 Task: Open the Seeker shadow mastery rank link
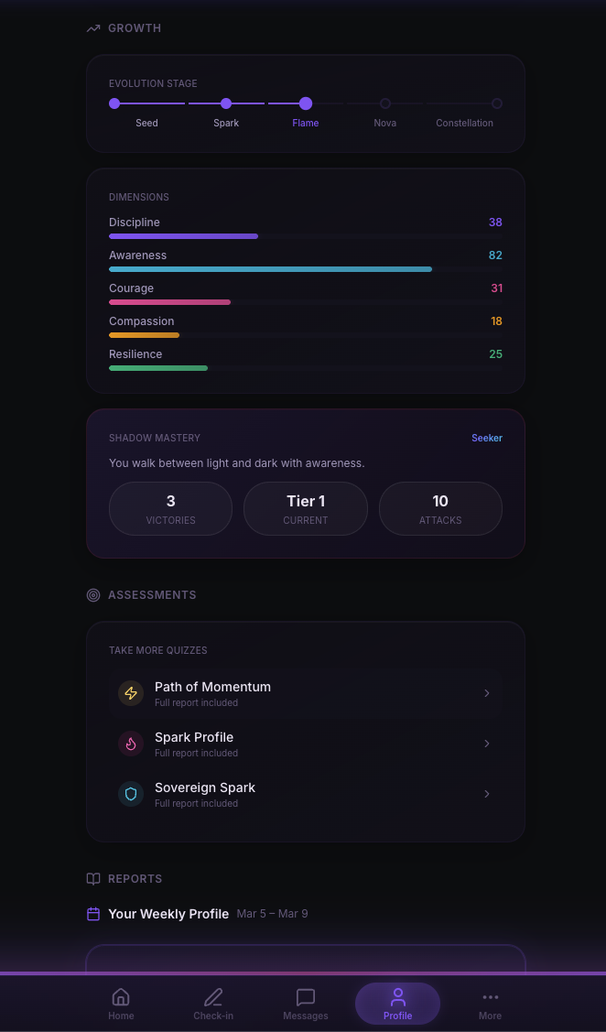(486, 438)
